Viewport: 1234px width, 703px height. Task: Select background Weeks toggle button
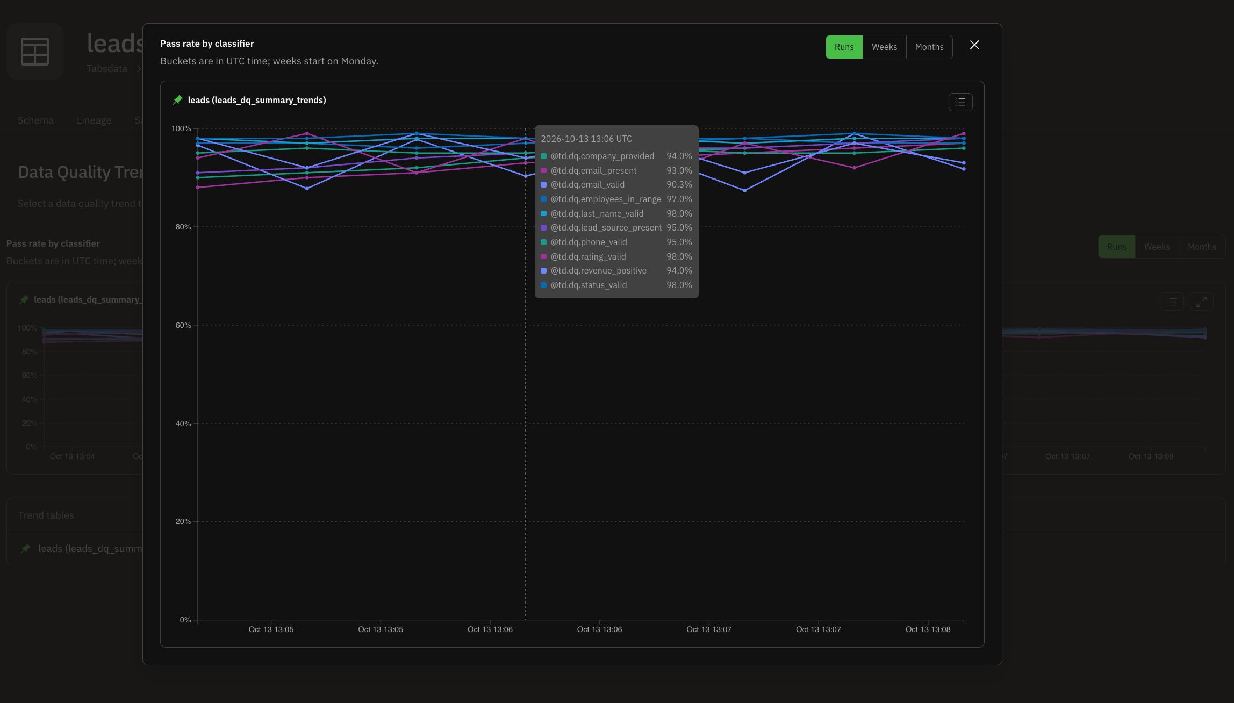click(1157, 247)
